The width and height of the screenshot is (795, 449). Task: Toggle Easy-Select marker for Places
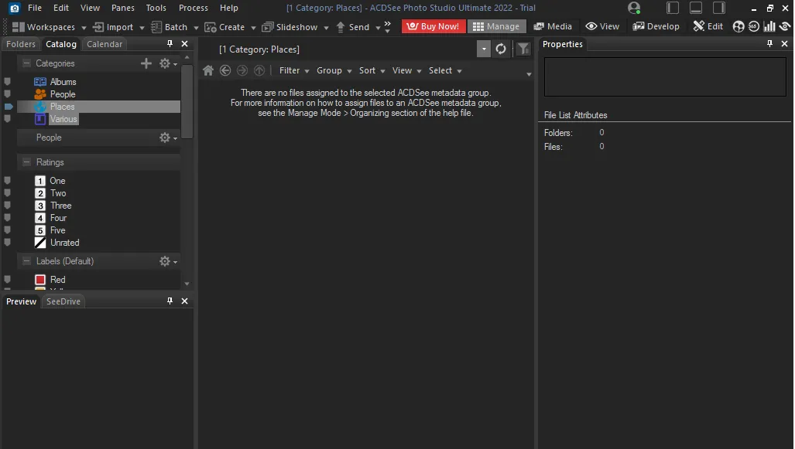coord(9,107)
